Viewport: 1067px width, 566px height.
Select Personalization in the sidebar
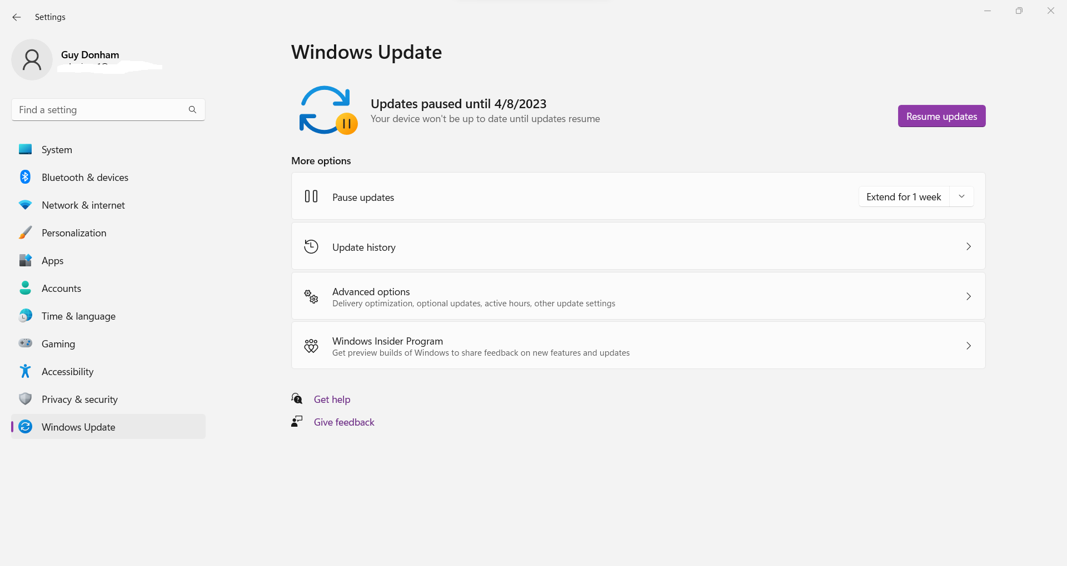pos(108,233)
